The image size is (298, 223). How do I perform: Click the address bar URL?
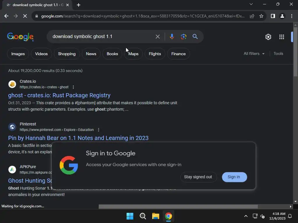pyautogui.click(x=143, y=16)
